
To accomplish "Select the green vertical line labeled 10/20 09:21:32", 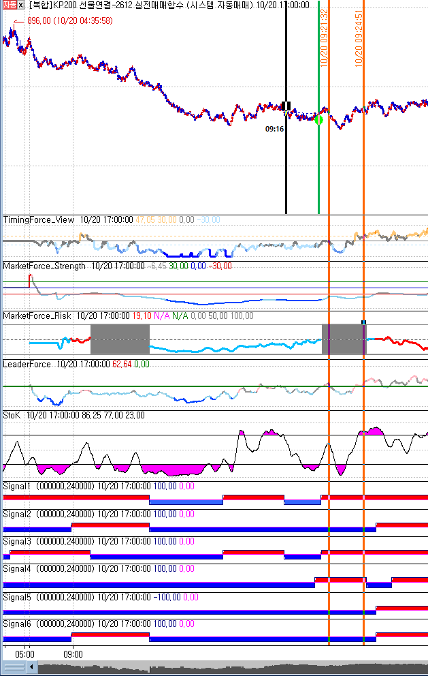I will (x=318, y=108).
